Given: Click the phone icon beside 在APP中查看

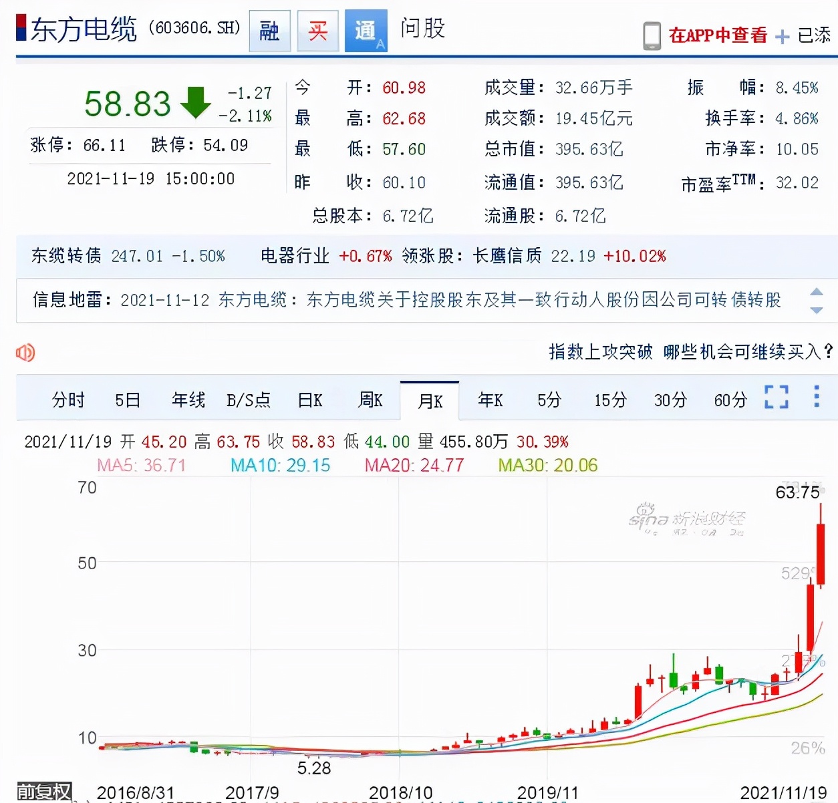Looking at the screenshot, I should [652, 35].
